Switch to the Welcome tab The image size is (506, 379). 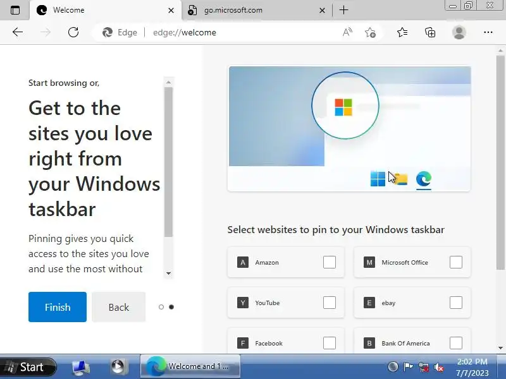[106, 10]
